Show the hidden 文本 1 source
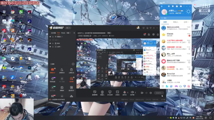214x120 pixels. pos(50,40)
